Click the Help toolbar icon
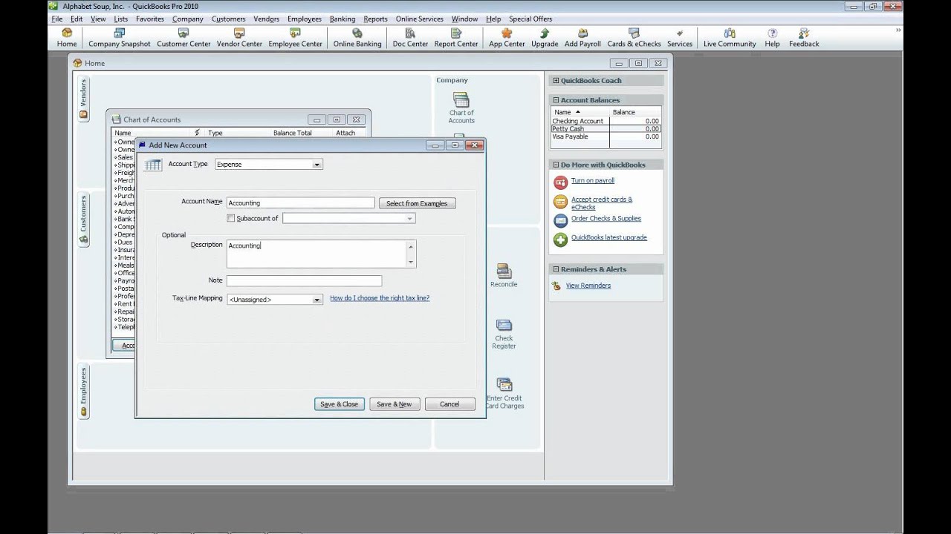The height and width of the screenshot is (534, 951). (772, 38)
